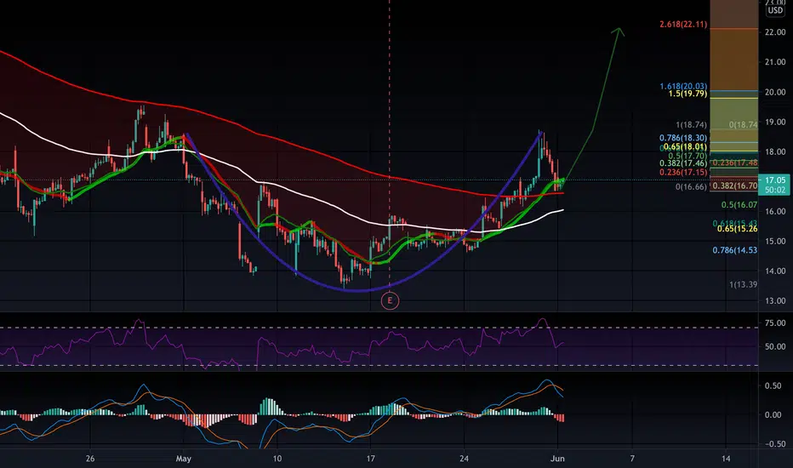
Task: Select the 0(18.74) Fibonacci level label
Action: tap(743, 125)
